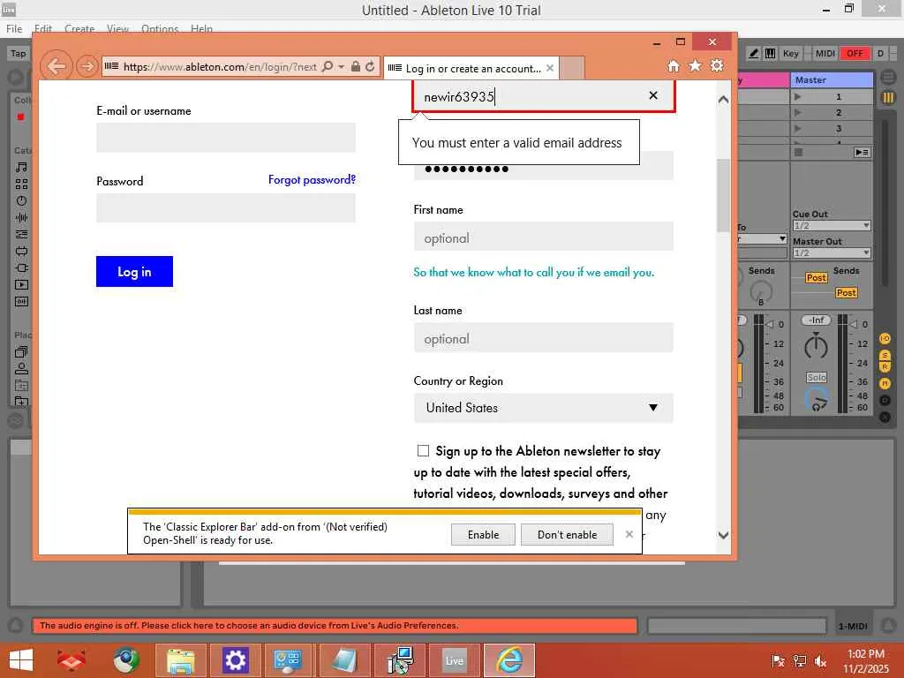Click the browser forward arrow
This screenshot has height=678, width=904.
87,66
